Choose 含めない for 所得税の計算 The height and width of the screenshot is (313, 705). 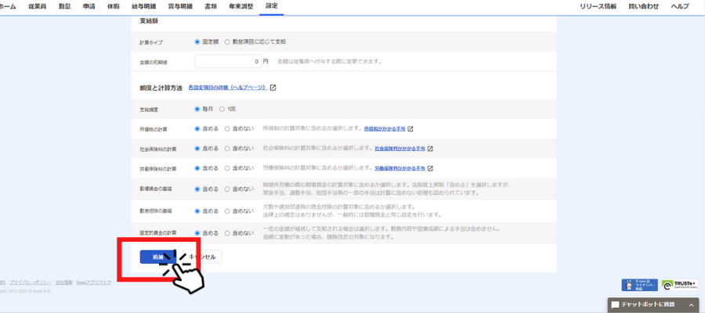pos(227,128)
